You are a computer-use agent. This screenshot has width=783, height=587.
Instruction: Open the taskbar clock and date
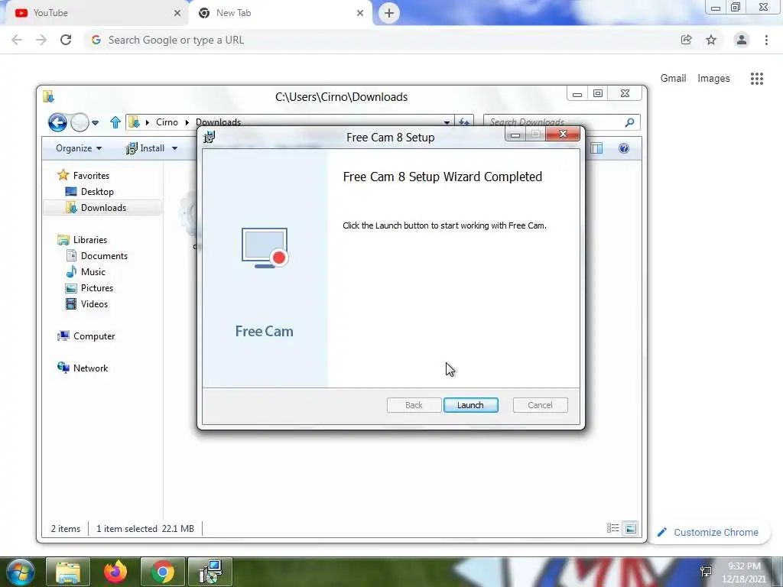(x=744, y=572)
